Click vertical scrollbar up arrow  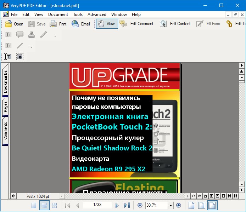pyautogui.click(x=242, y=78)
